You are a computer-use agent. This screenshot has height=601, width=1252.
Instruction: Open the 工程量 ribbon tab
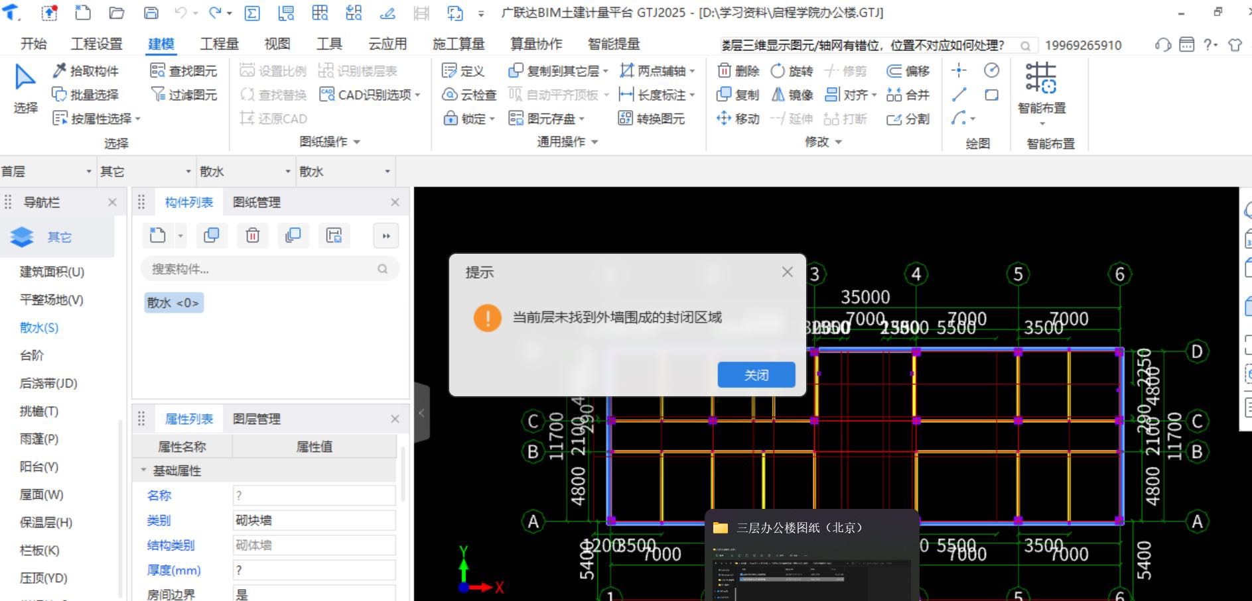pos(220,44)
